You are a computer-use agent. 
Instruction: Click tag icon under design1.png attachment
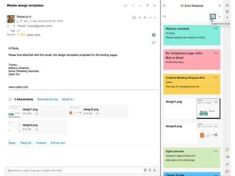(36, 114)
